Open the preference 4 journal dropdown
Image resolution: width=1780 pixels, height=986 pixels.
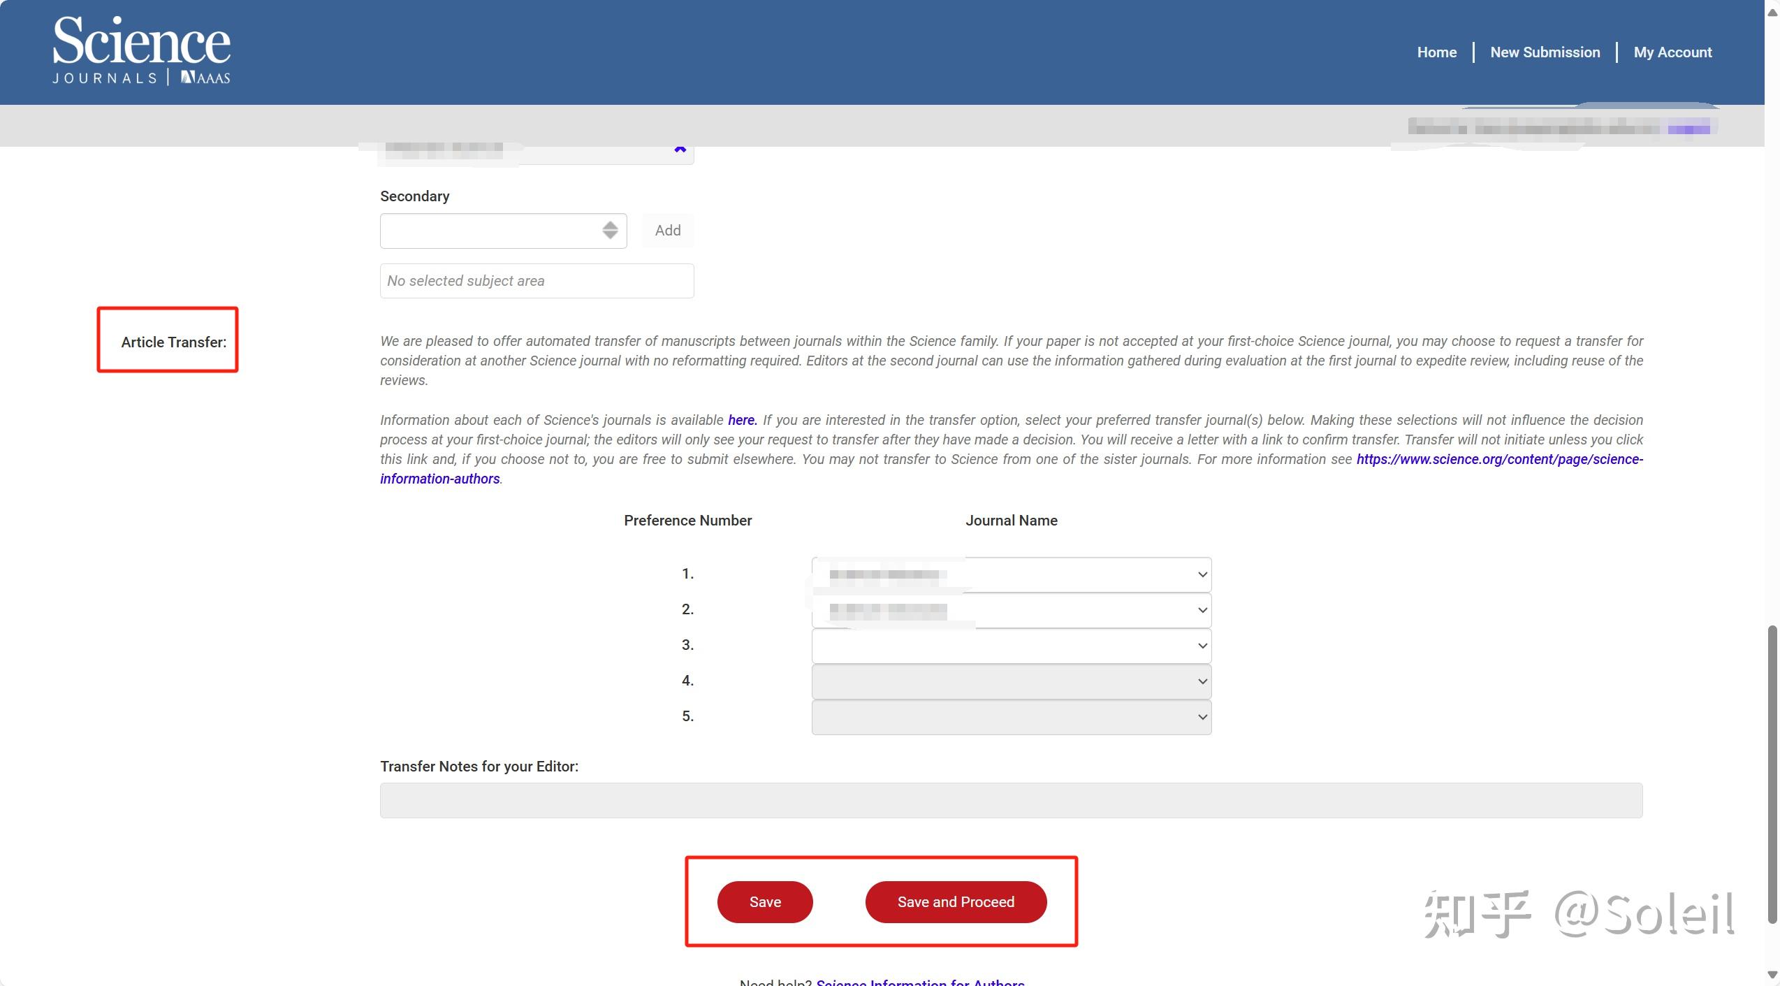click(x=1011, y=681)
